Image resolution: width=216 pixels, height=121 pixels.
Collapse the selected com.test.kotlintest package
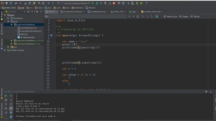tap(11, 25)
